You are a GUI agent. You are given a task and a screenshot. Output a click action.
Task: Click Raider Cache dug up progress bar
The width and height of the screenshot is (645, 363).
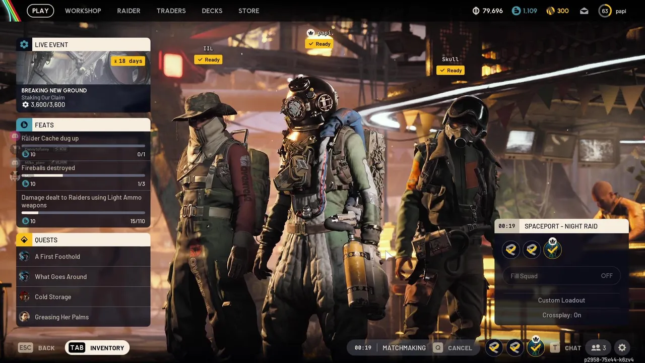[83, 146]
